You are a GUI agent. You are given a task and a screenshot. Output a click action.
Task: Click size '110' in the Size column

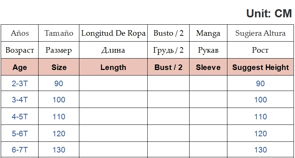[59, 117]
